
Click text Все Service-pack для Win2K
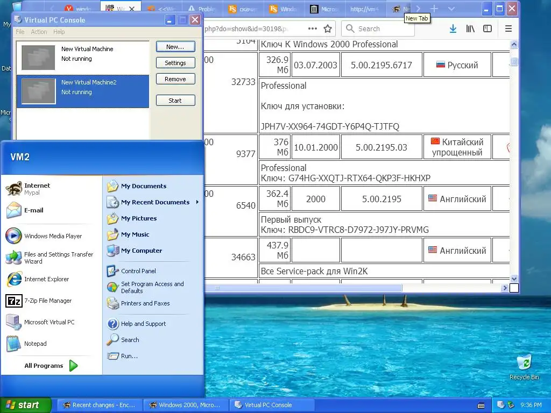click(314, 271)
